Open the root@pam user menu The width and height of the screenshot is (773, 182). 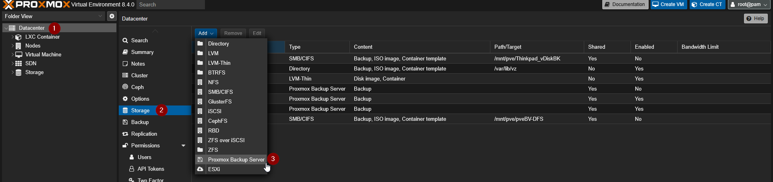pos(749,4)
